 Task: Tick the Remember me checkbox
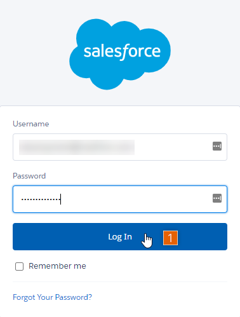19,266
